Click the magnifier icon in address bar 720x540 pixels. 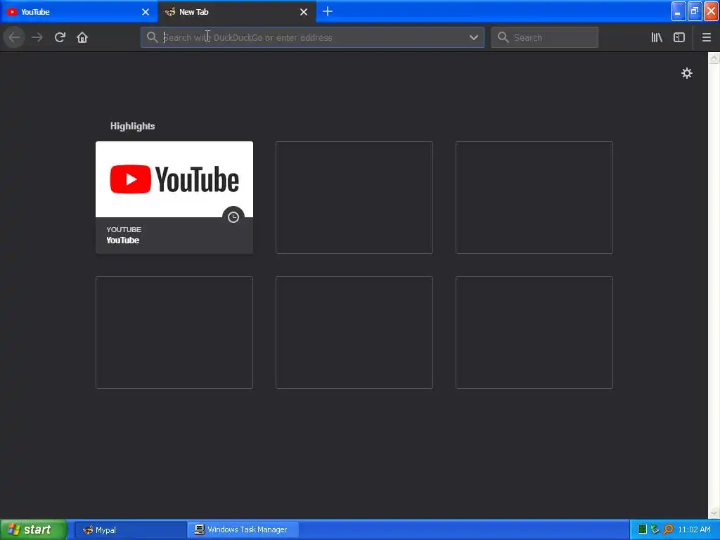tap(152, 37)
